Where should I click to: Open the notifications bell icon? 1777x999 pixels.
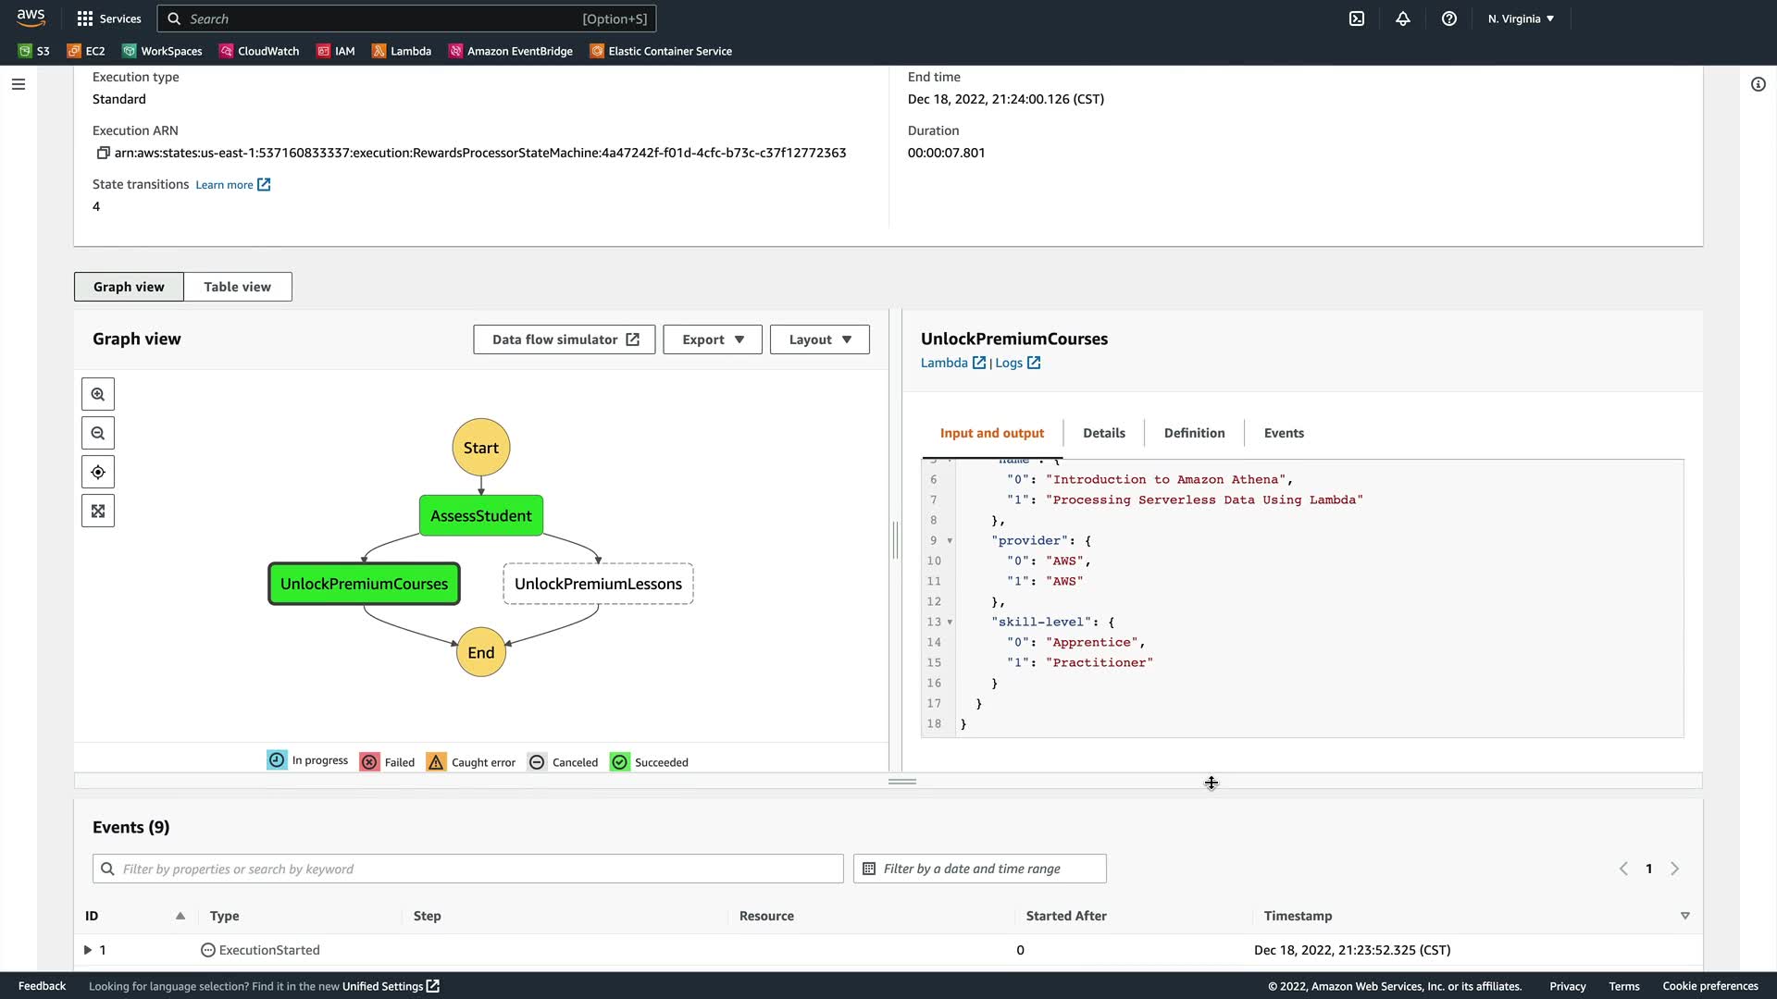(x=1403, y=18)
